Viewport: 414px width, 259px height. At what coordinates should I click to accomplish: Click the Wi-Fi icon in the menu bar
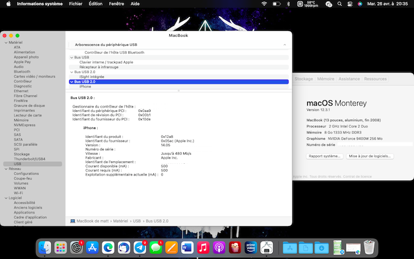click(264, 4)
